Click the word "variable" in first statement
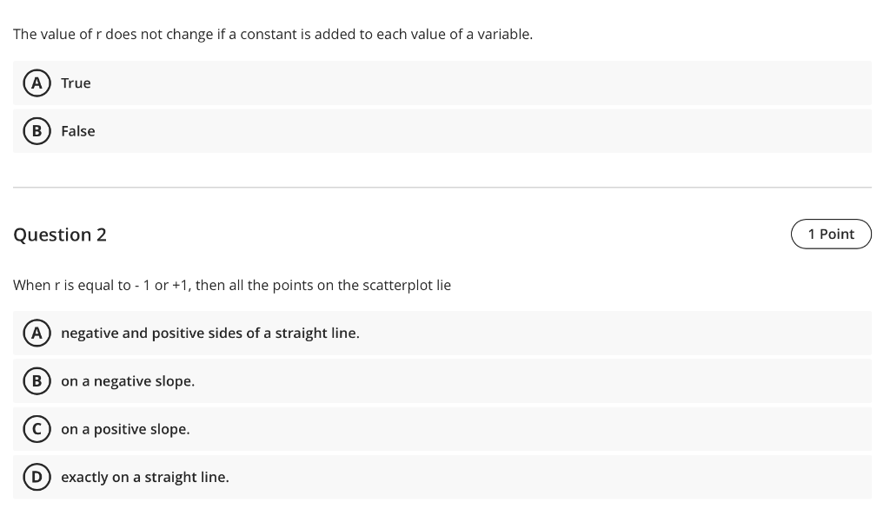 (505, 34)
